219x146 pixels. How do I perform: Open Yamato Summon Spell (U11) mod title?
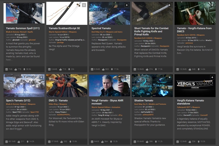click(x=23, y=28)
